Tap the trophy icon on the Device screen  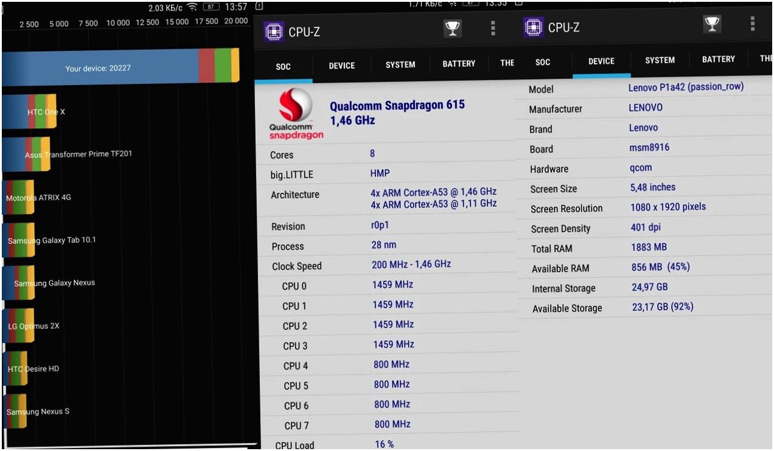click(x=712, y=24)
